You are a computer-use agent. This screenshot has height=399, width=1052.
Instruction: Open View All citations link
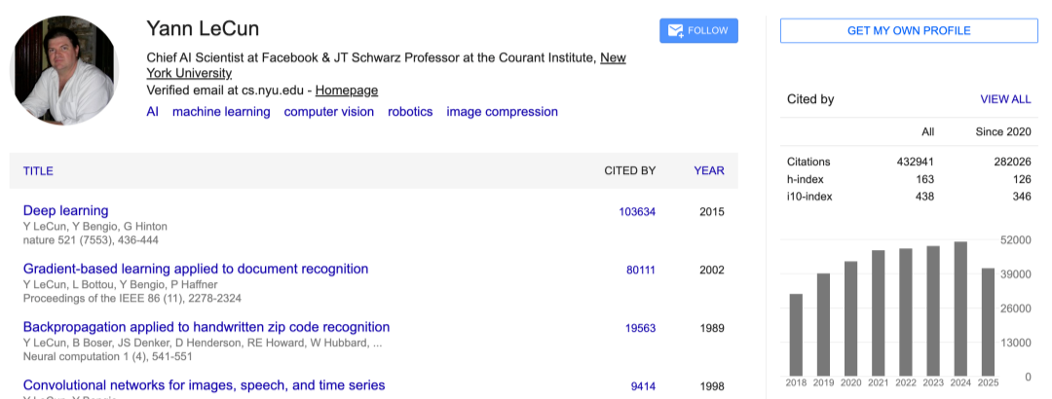1005,99
